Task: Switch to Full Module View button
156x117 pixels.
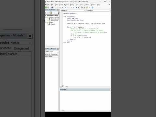Action: click(63, 86)
